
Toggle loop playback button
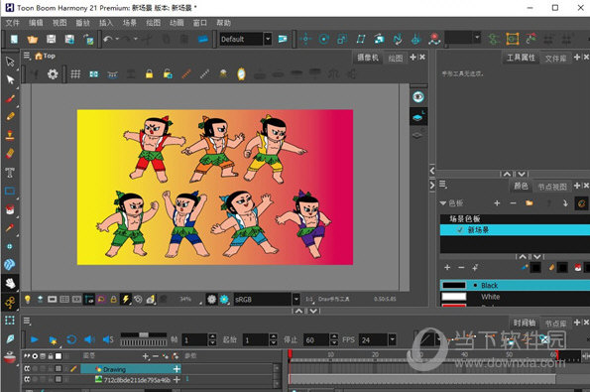(x=71, y=339)
